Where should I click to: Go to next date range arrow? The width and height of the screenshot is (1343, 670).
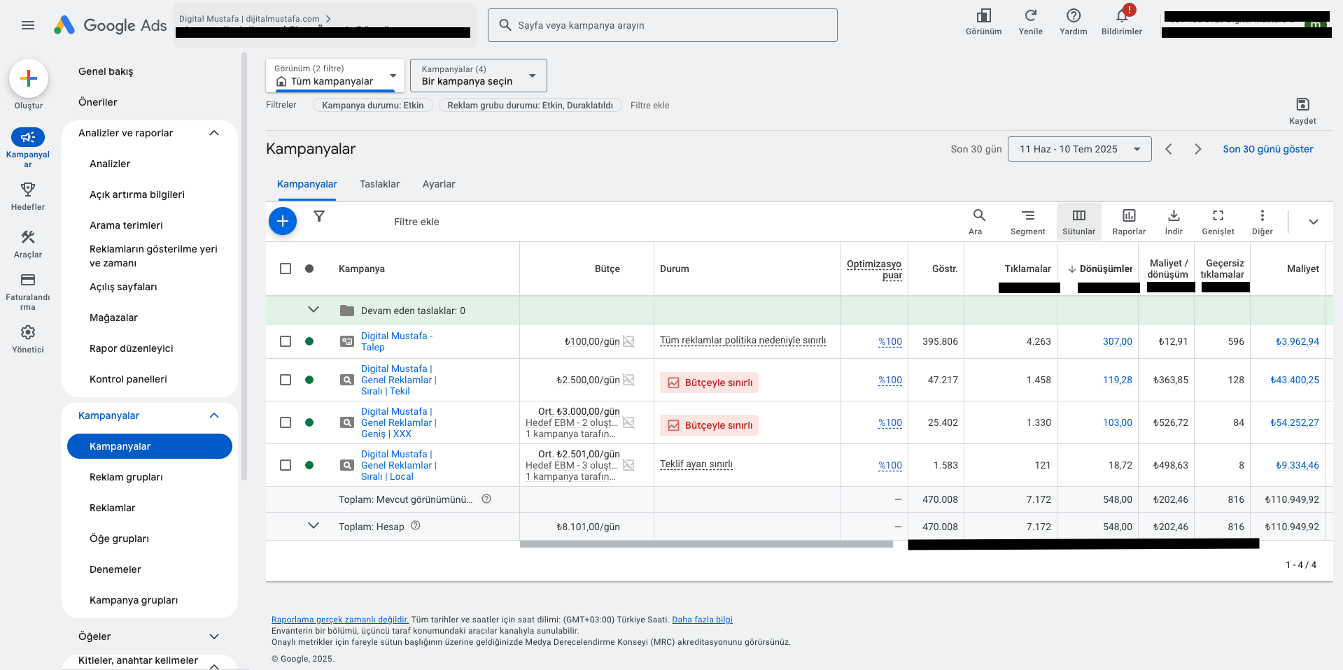tap(1197, 149)
